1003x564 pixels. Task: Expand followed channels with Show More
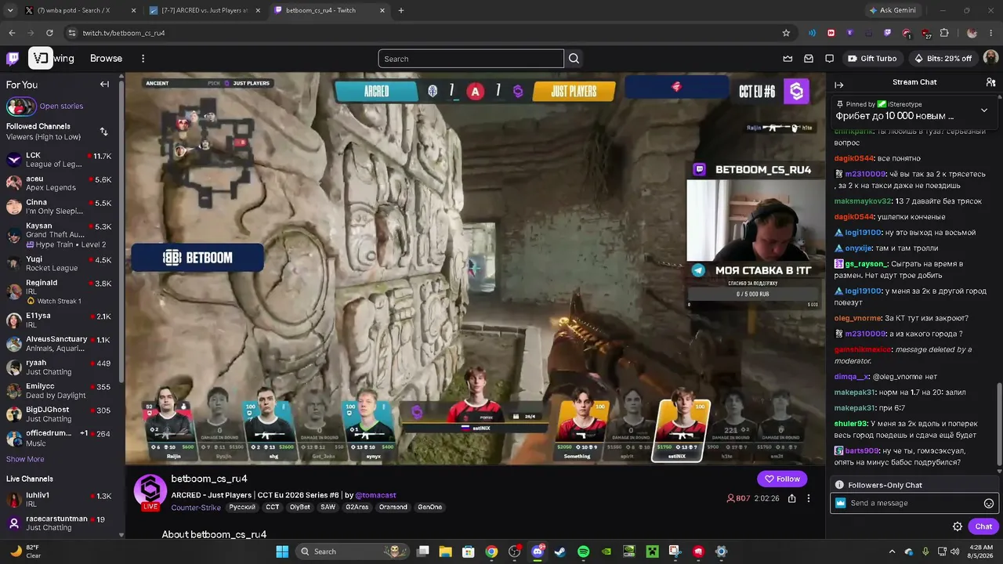click(x=25, y=459)
